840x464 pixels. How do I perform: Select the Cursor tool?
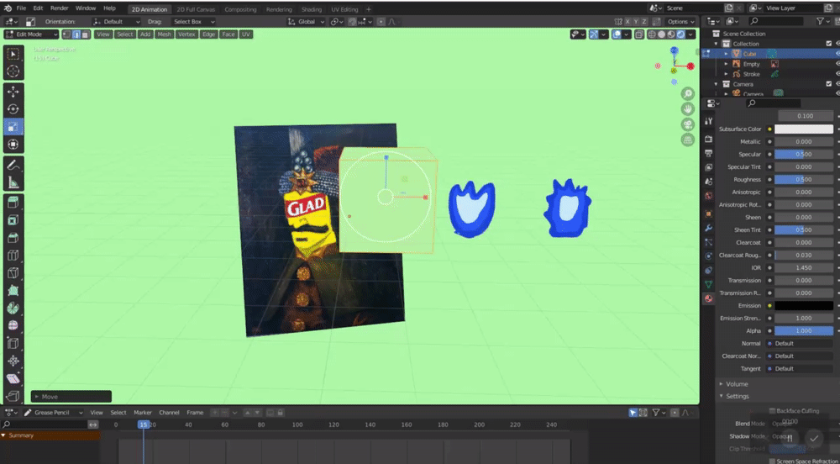click(x=13, y=71)
